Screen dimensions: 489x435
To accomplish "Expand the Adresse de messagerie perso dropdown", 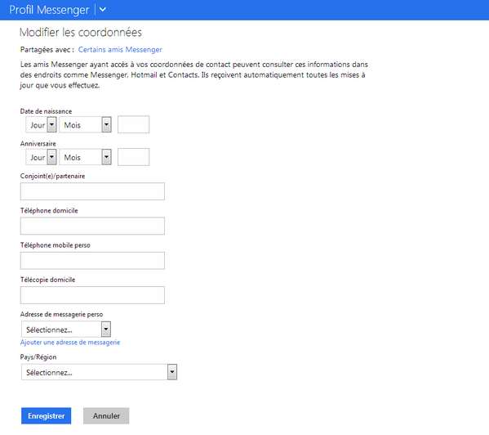I will (66, 330).
